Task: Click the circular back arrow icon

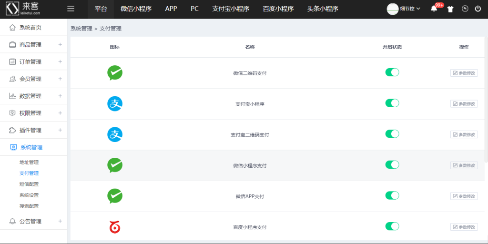Action: (465, 9)
